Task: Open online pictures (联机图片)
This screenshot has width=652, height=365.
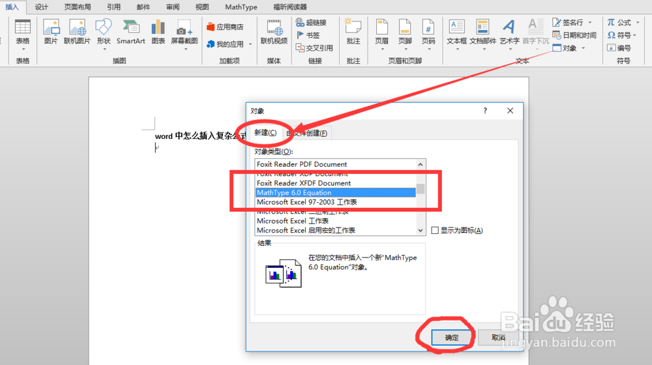Action: [x=77, y=32]
